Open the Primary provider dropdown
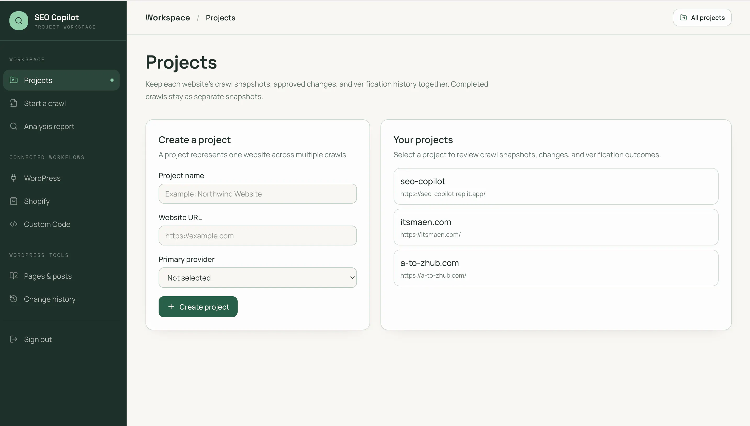 (x=258, y=278)
